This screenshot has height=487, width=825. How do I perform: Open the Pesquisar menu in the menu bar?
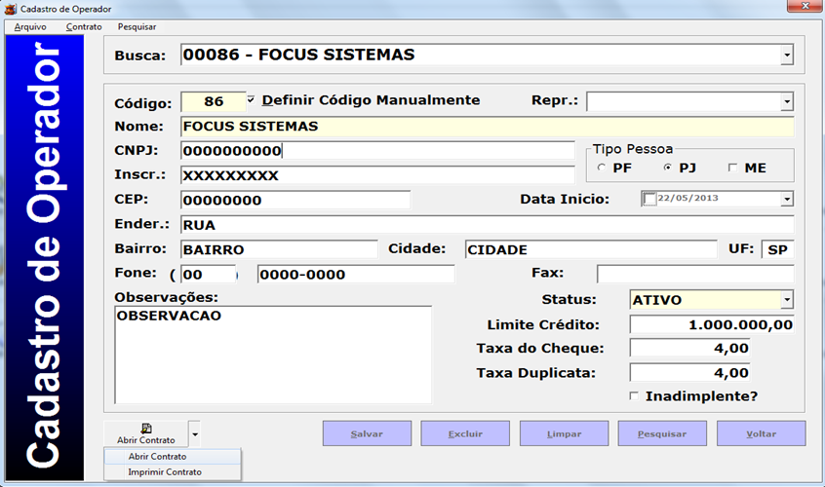(x=137, y=27)
